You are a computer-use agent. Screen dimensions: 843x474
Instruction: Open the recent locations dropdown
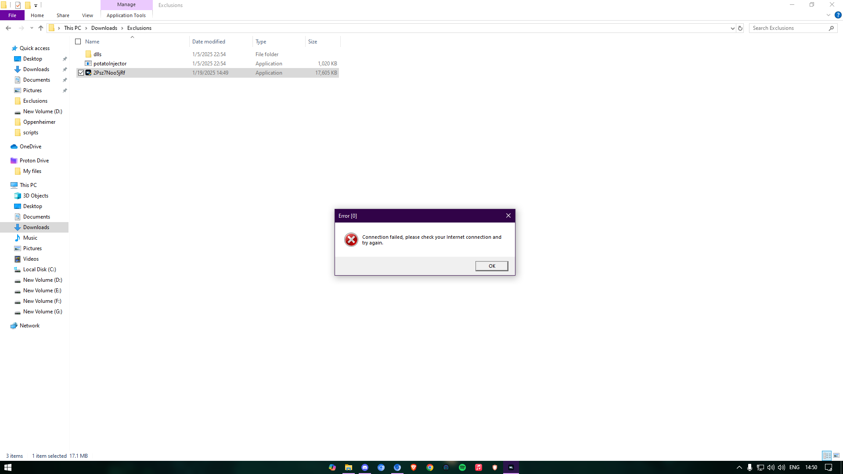point(32,28)
